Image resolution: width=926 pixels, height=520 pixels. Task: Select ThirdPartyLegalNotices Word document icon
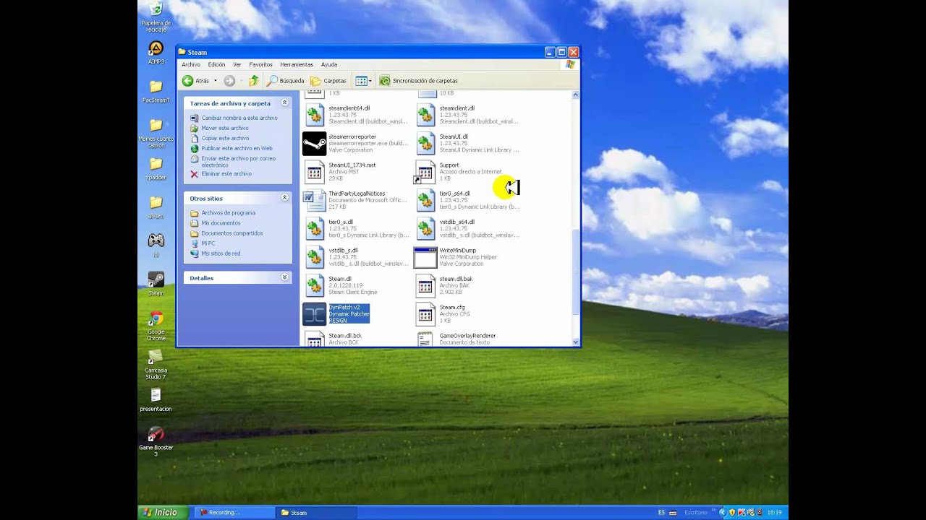click(314, 200)
